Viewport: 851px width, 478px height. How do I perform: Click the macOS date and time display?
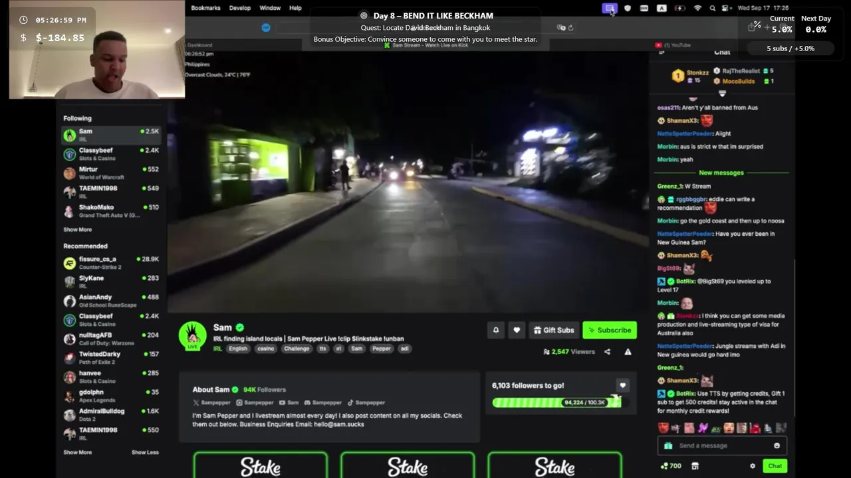(x=763, y=8)
